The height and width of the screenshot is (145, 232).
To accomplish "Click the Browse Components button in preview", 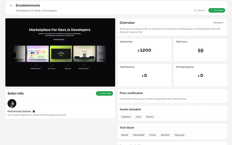I will click(60, 39).
